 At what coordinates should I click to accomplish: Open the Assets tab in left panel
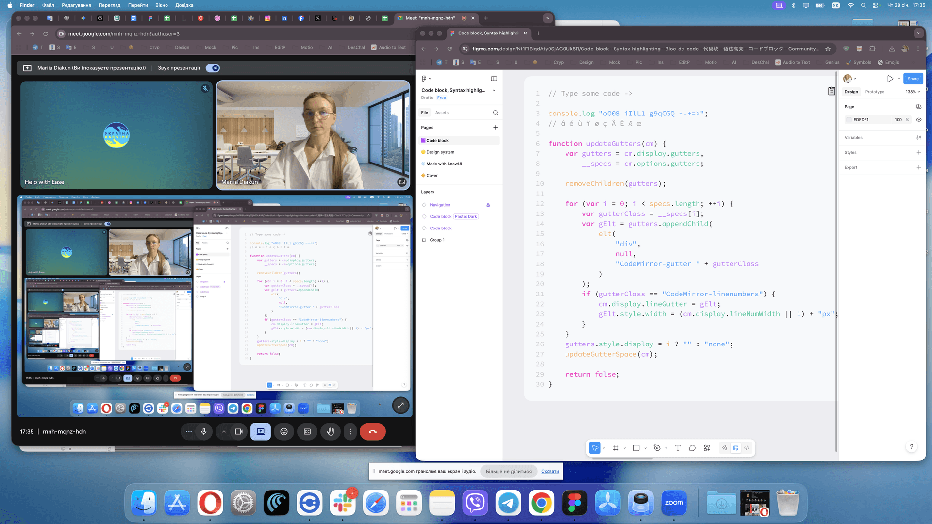pyautogui.click(x=442, y=113)
